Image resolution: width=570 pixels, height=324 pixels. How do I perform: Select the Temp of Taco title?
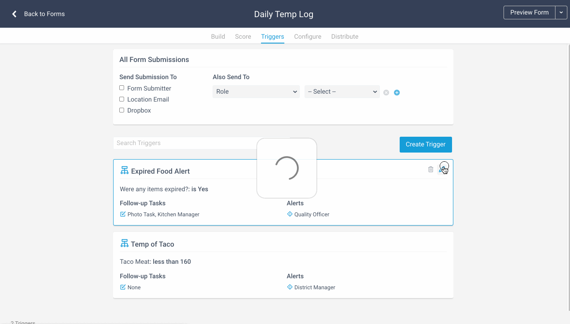point(152,244)
